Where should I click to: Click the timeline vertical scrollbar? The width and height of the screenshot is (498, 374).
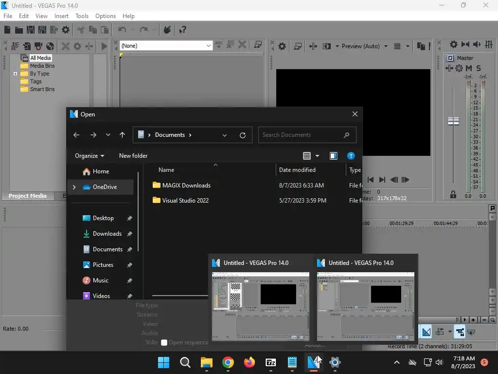[x=492, y=254]
